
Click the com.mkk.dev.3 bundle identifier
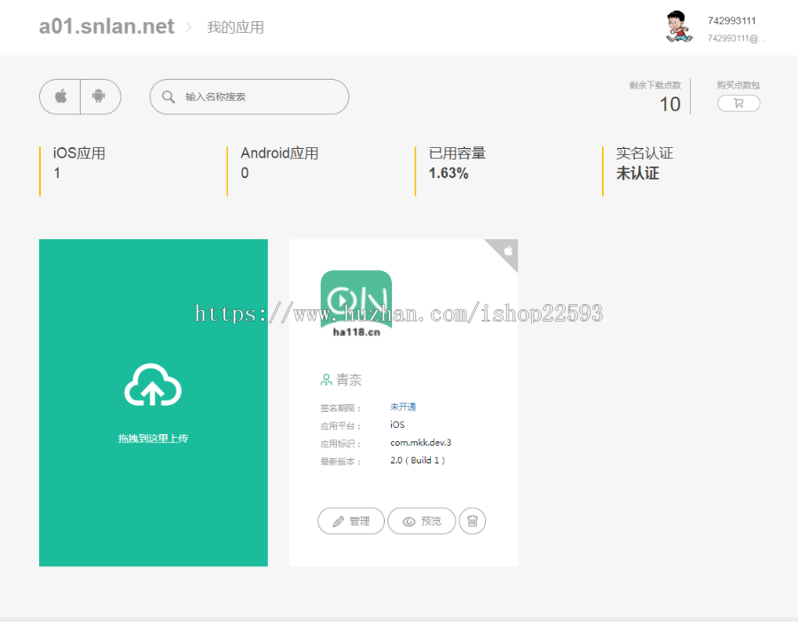tap(421, 442)
